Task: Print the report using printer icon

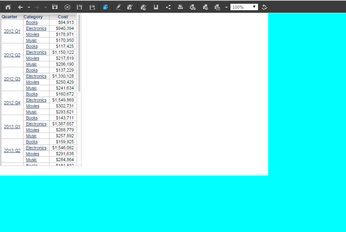Action: 180,7
